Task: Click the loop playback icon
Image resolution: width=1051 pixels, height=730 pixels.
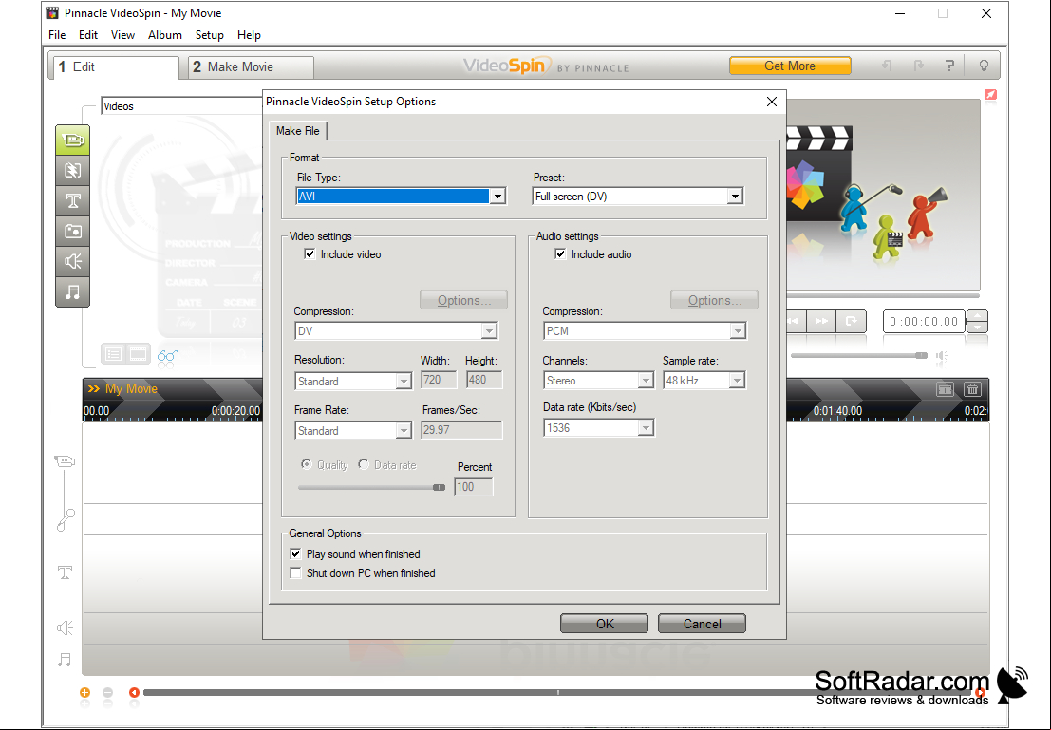Action: [x=852, y=321]
